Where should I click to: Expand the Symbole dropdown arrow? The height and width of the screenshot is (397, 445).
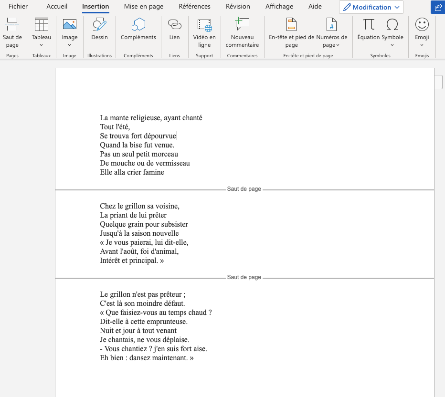coord(392,45)
